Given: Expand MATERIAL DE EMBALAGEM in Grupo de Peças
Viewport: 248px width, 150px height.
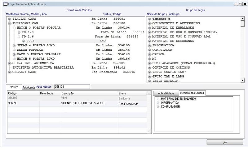Looking at the screenshot, I should tap(149, 28).
